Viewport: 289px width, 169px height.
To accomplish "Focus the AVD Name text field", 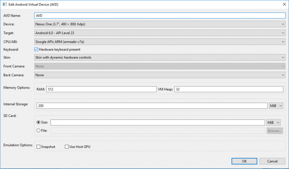I will (x=160, y=16).
